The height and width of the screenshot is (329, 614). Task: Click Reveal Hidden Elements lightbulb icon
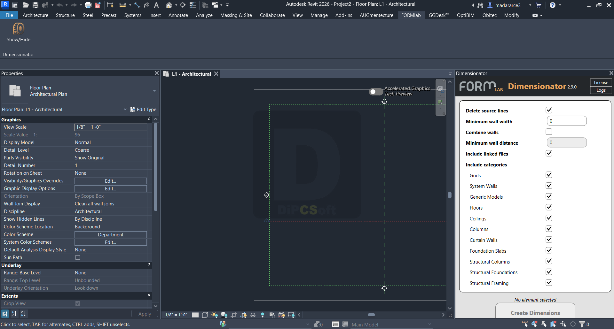click(263, 315)
